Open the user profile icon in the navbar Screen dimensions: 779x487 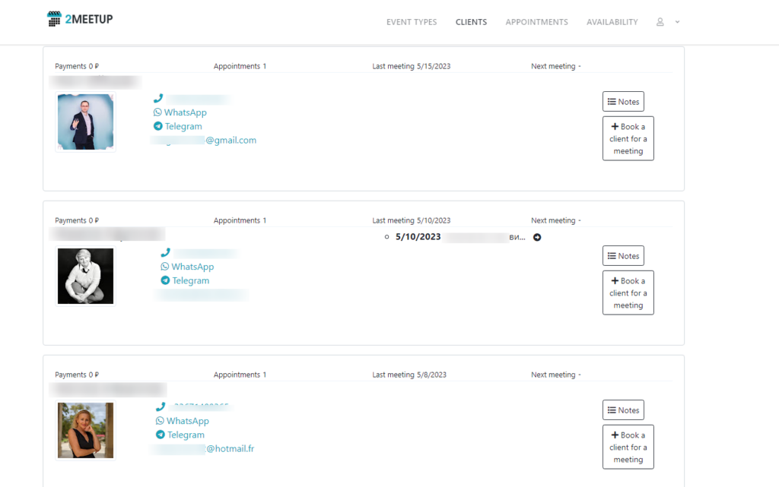click(x=659, y=22)
